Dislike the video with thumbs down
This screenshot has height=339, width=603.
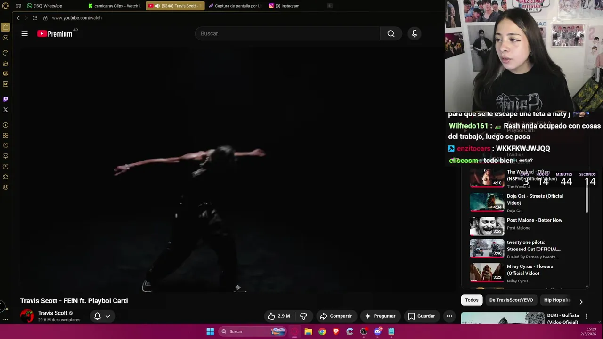304,316
